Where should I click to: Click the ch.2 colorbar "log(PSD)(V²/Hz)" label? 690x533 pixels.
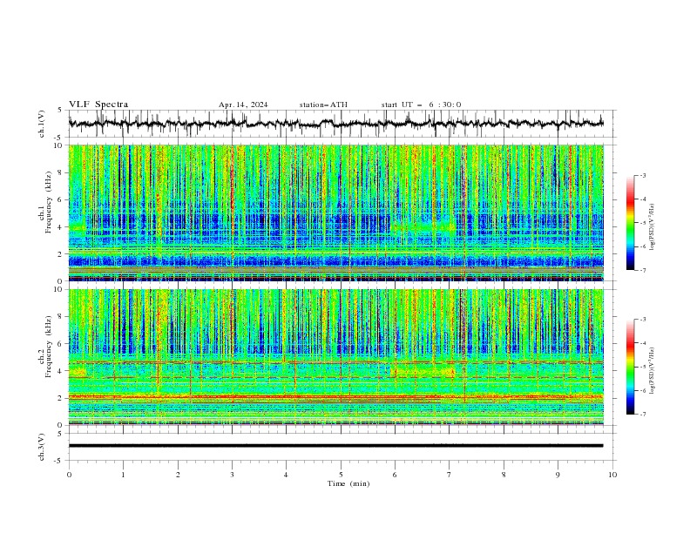coord(652,370)
